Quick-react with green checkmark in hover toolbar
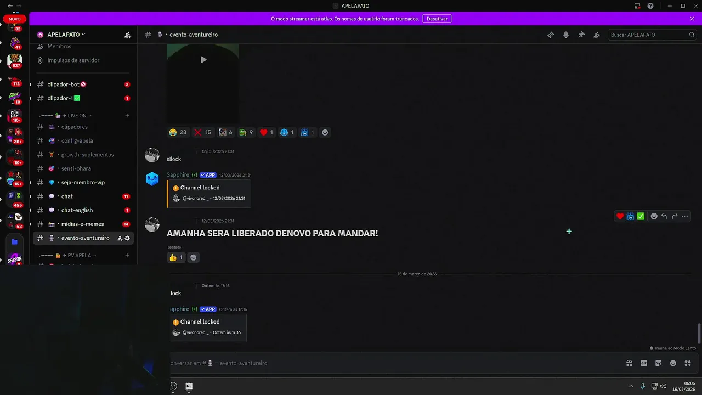Image resolution: width=702 pixels, height=395 pixels. 641,216
